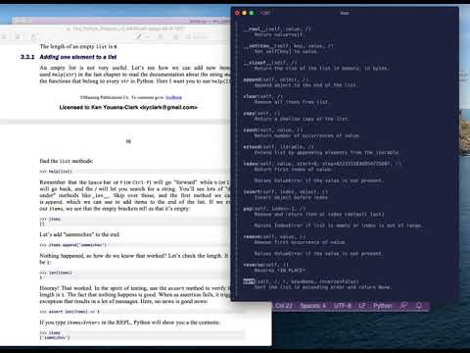Click the remove method name in terminal

point(252,236)
